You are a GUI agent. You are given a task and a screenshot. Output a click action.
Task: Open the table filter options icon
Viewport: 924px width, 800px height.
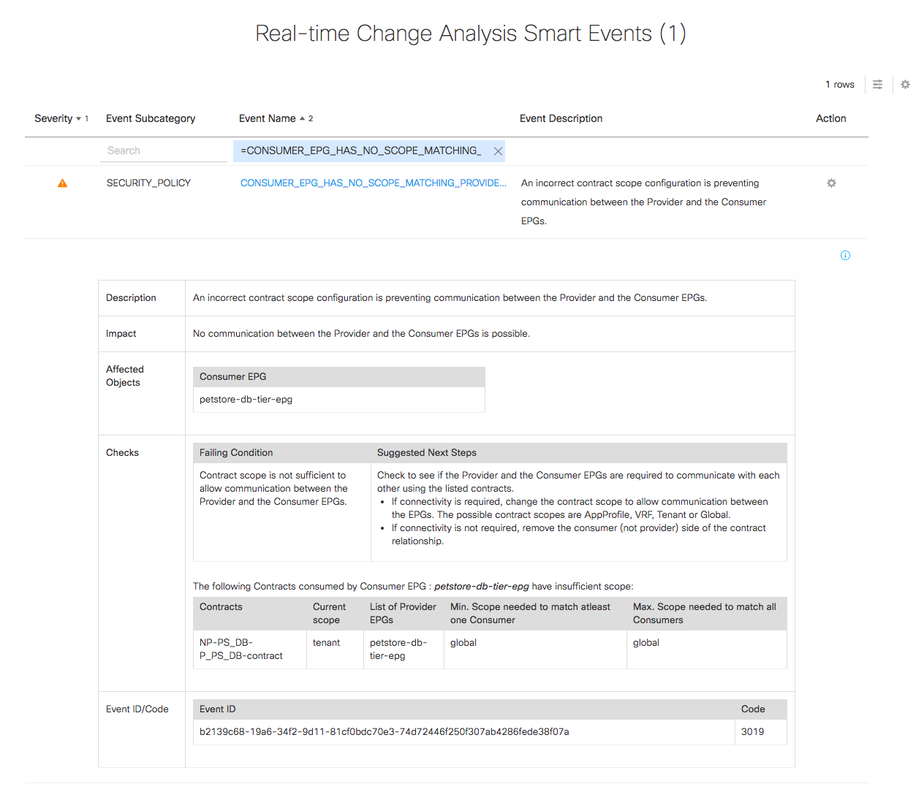(877, 85)
